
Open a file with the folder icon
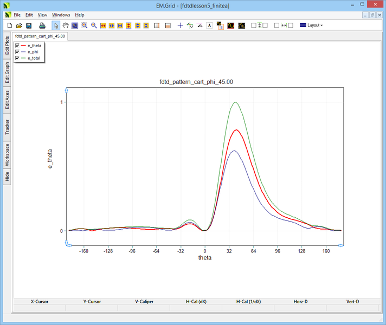(19, 25)
